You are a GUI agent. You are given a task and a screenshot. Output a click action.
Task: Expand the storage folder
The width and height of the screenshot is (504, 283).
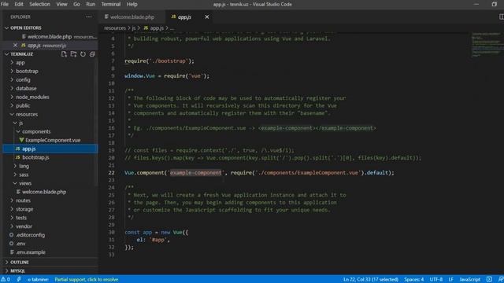click(24, 209)
